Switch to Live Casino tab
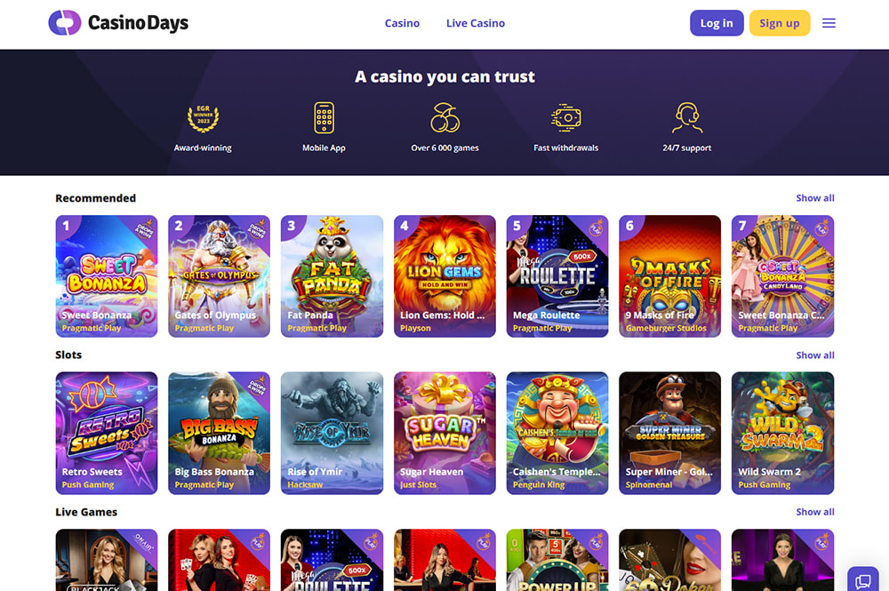This screenshot has height=591, width=889. pyautogui.click(x=475, y=23)
